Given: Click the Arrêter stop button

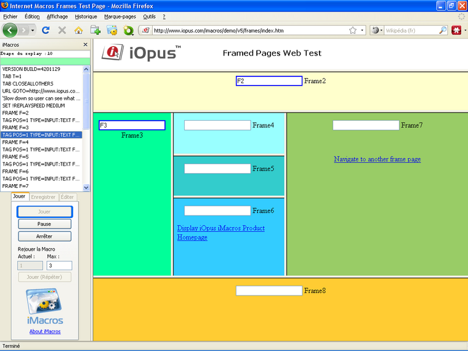Looking at the screenshot, I should tap(44, 236).
